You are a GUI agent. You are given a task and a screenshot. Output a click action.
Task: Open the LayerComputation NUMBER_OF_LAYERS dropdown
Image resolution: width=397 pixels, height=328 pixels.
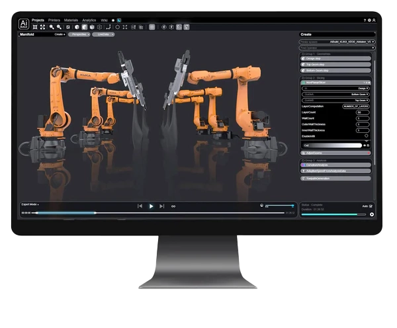pos(355,106)
